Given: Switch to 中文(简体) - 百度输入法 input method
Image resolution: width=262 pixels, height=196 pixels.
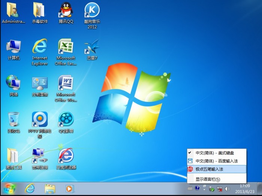Looking at the screenshot, I should point(217,161).
